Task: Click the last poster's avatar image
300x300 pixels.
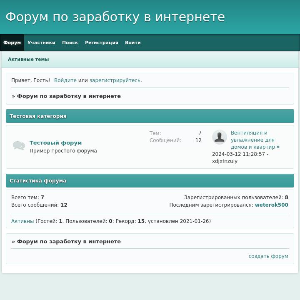Action: pos(219,137)
